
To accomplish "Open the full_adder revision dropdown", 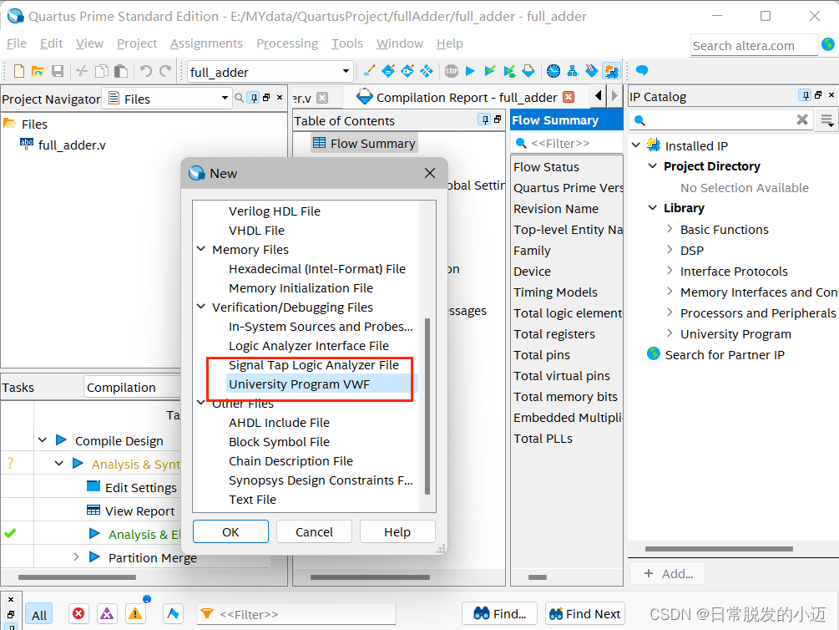I will (346, 71).
